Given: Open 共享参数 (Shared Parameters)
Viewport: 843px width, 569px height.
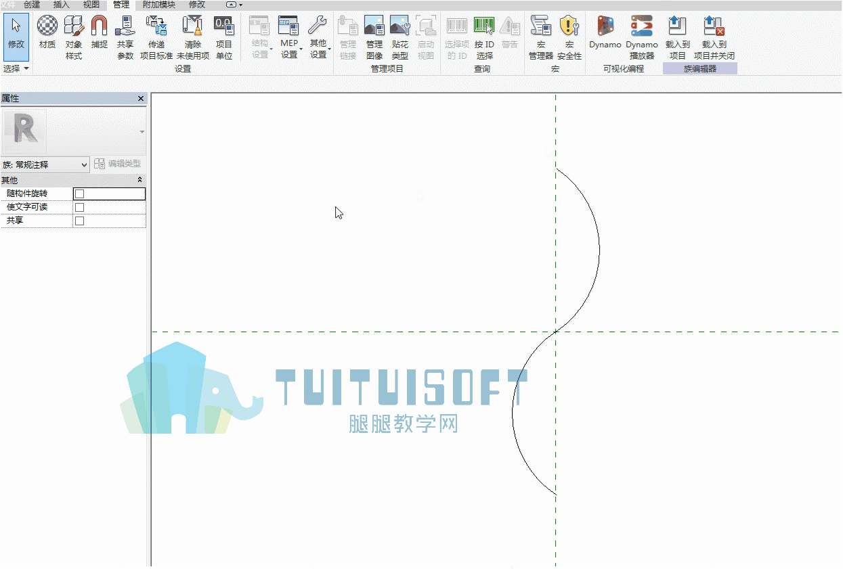Looking at the screenshot, I should [125, 37].
